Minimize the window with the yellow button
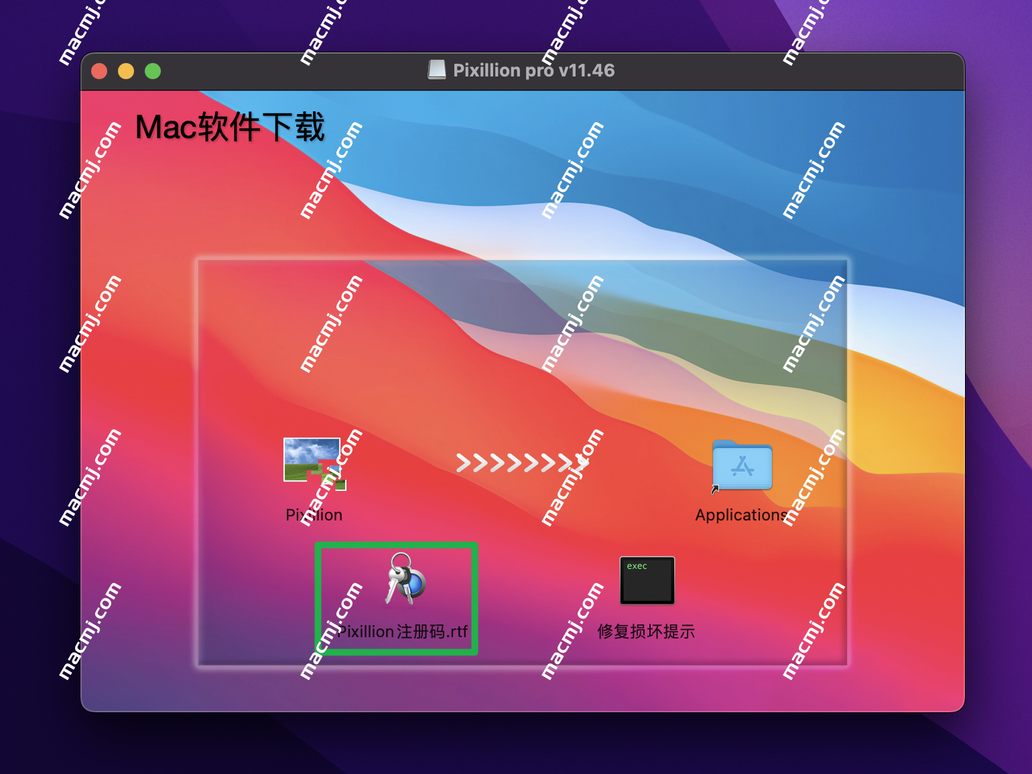Screen dimensions: 1032x774 [x=126, y=71]
